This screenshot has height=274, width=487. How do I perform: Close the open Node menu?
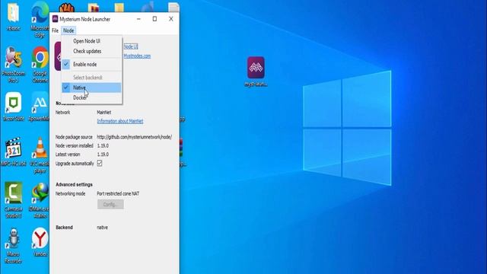68,30
